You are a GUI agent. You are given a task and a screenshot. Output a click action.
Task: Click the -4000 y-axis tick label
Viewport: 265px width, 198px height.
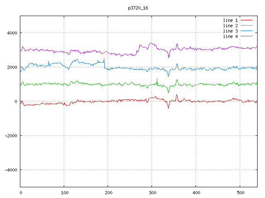(x=10, y=170)
